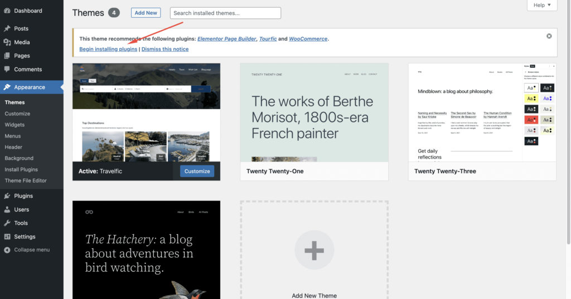The image size is (571, 299).
Task: Select The Hatchery dark theme preview
Action: point(147,250)
